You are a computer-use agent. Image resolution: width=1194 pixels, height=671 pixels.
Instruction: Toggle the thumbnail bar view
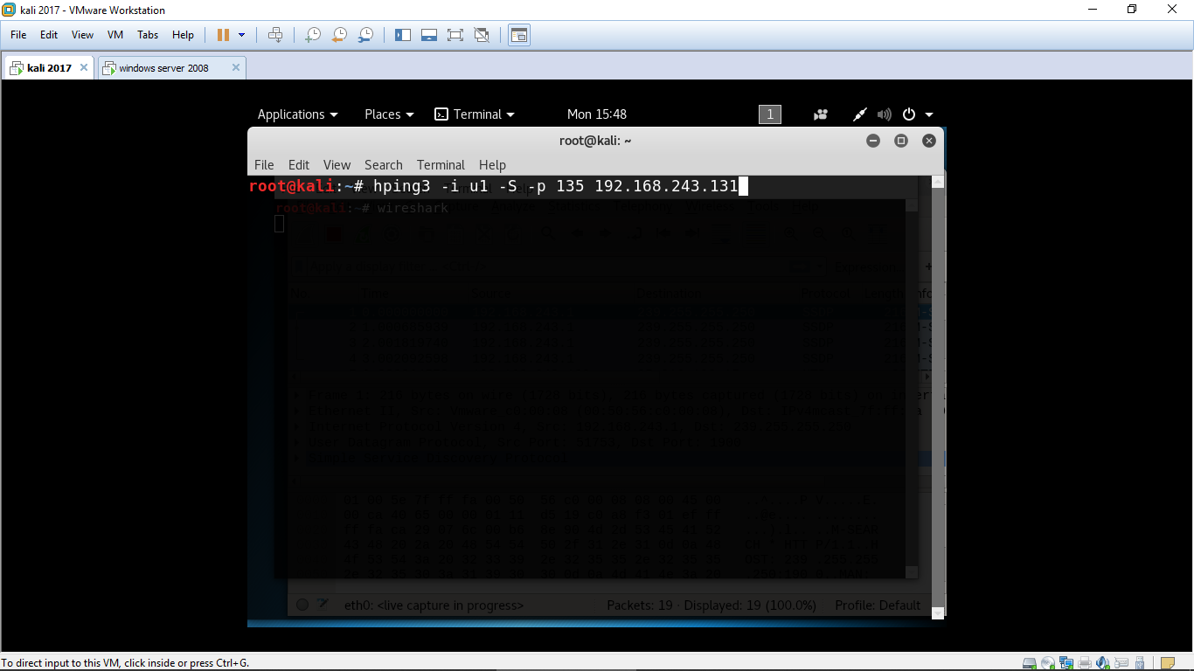(429, 35)
